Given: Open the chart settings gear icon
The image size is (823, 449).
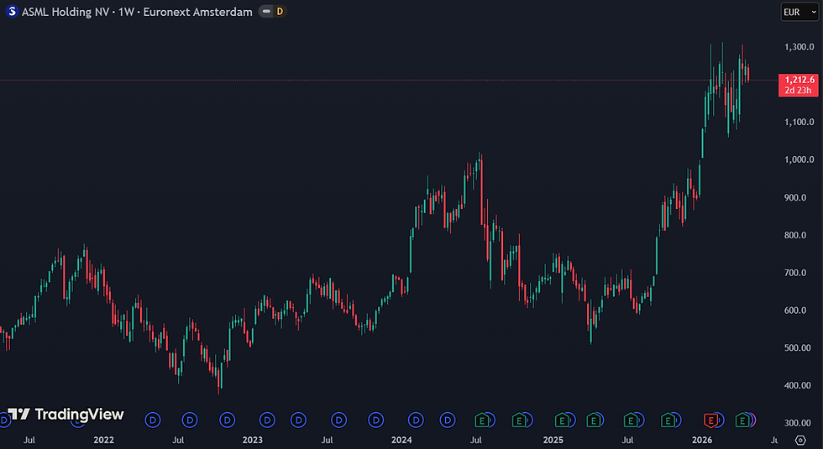Looking at the screenshot, I should click(799, 440).
